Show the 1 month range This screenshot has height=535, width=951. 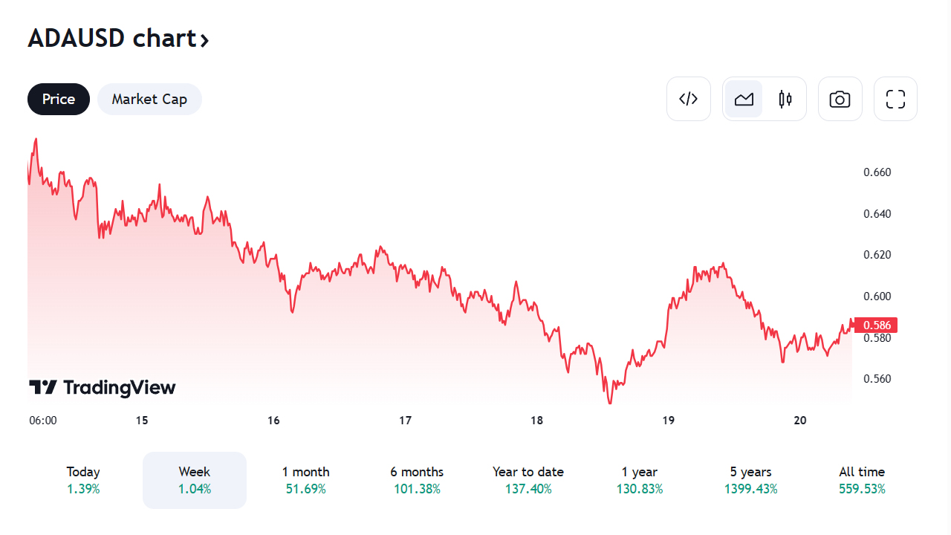tap(305, 480)
